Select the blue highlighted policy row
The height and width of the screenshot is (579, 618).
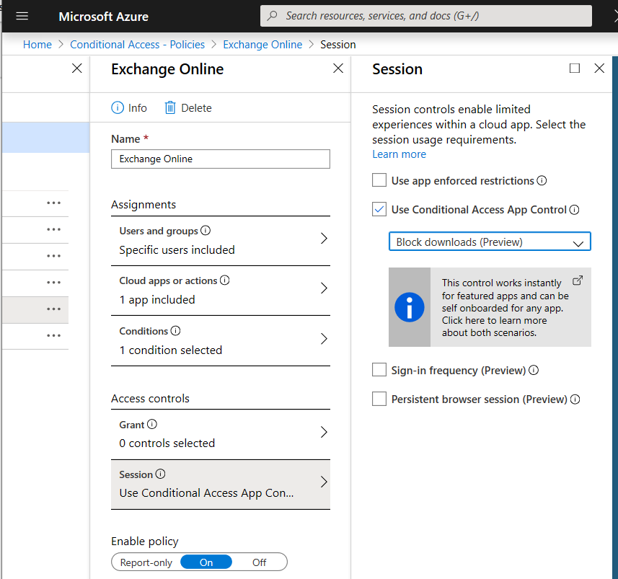pos(45,137)
